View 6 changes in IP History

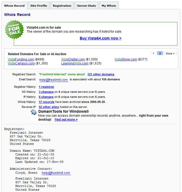[x=46, y=97]
